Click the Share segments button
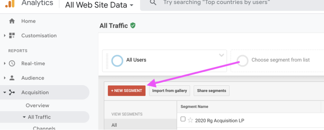 pos(211,91)
